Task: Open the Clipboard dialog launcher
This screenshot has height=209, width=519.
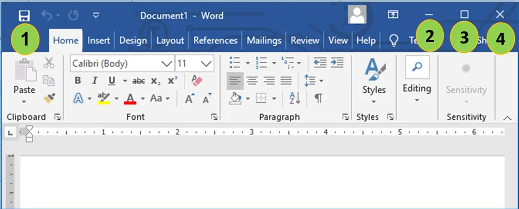Action: click(x=58, y=117)
